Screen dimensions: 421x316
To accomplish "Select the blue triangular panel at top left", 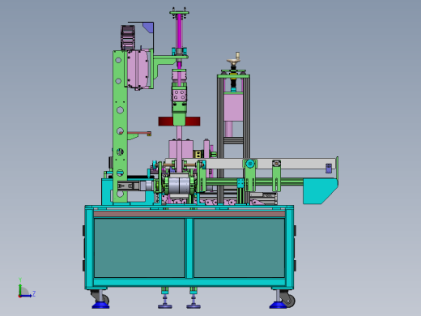I will 149,28.
